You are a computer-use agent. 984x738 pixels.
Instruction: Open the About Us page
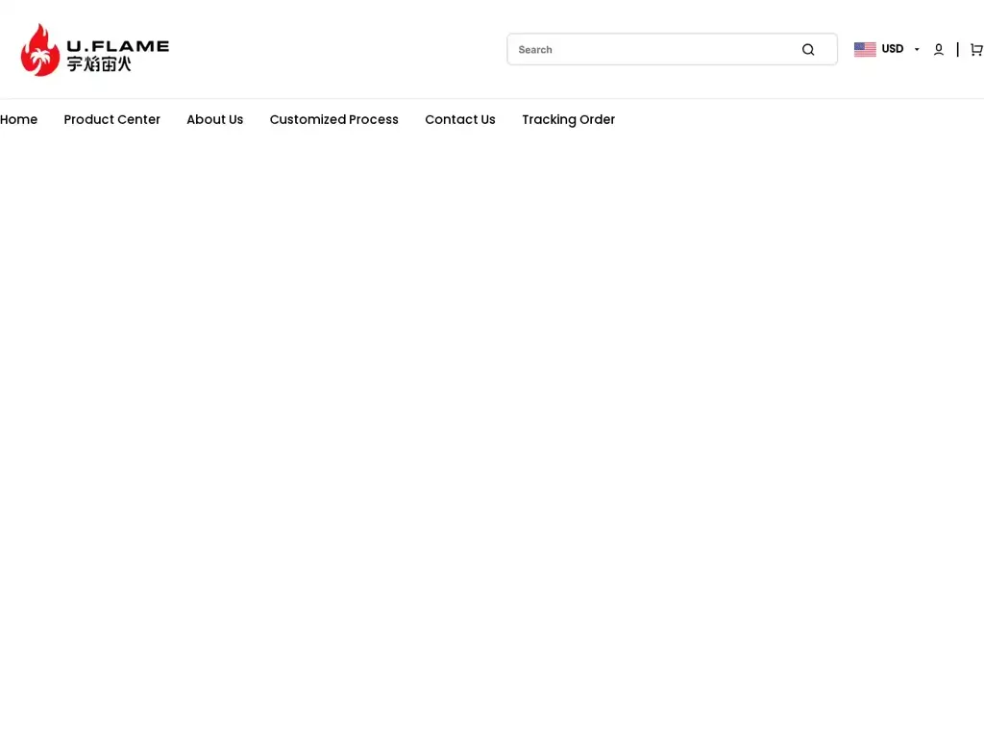[214, 119]
